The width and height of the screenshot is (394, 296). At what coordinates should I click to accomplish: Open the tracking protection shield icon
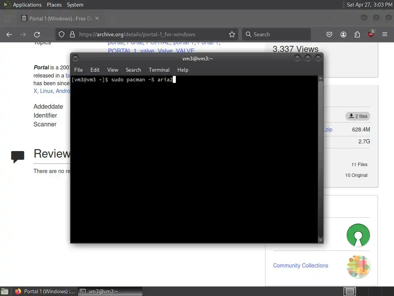tap(62, 34)
